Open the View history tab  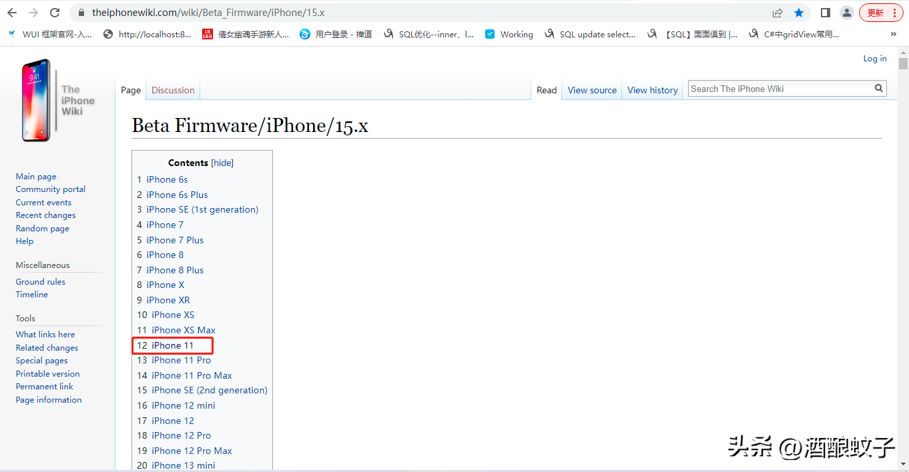pyautogui.click(x=653, y=90)
